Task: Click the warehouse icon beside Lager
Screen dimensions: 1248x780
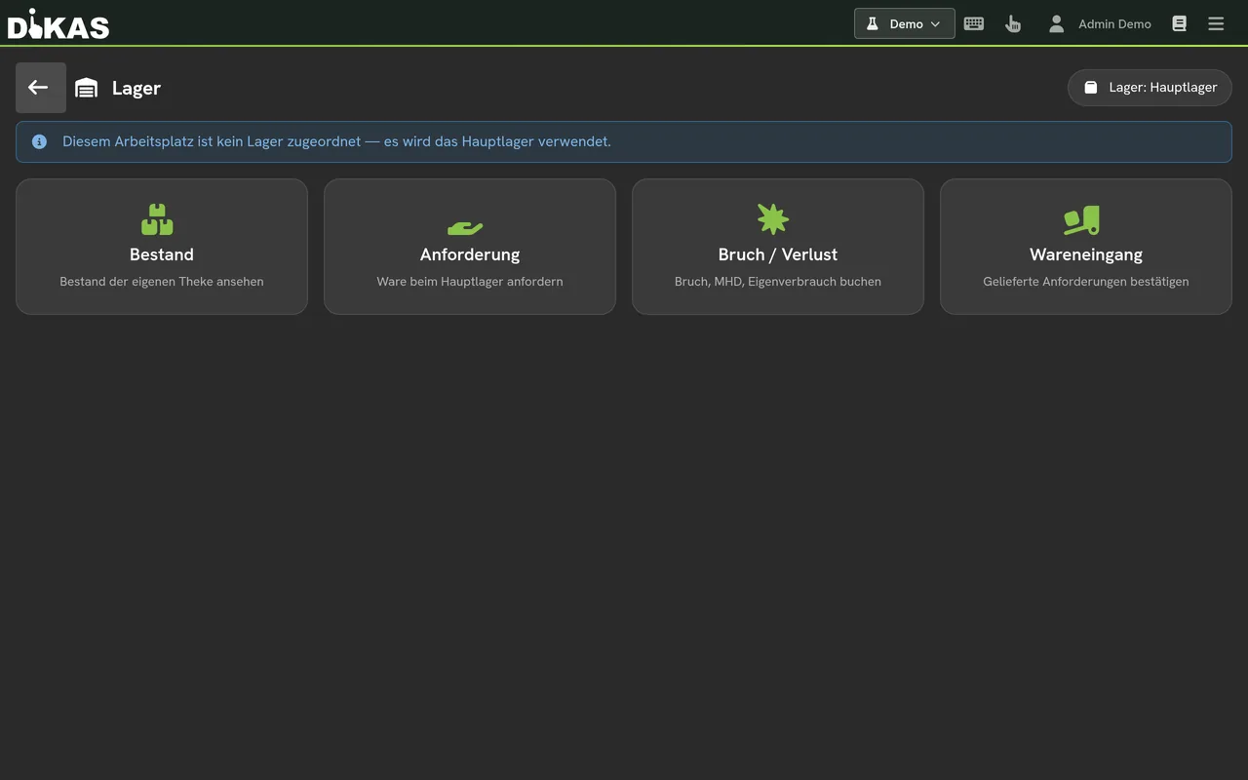Action: click(87, 88)
